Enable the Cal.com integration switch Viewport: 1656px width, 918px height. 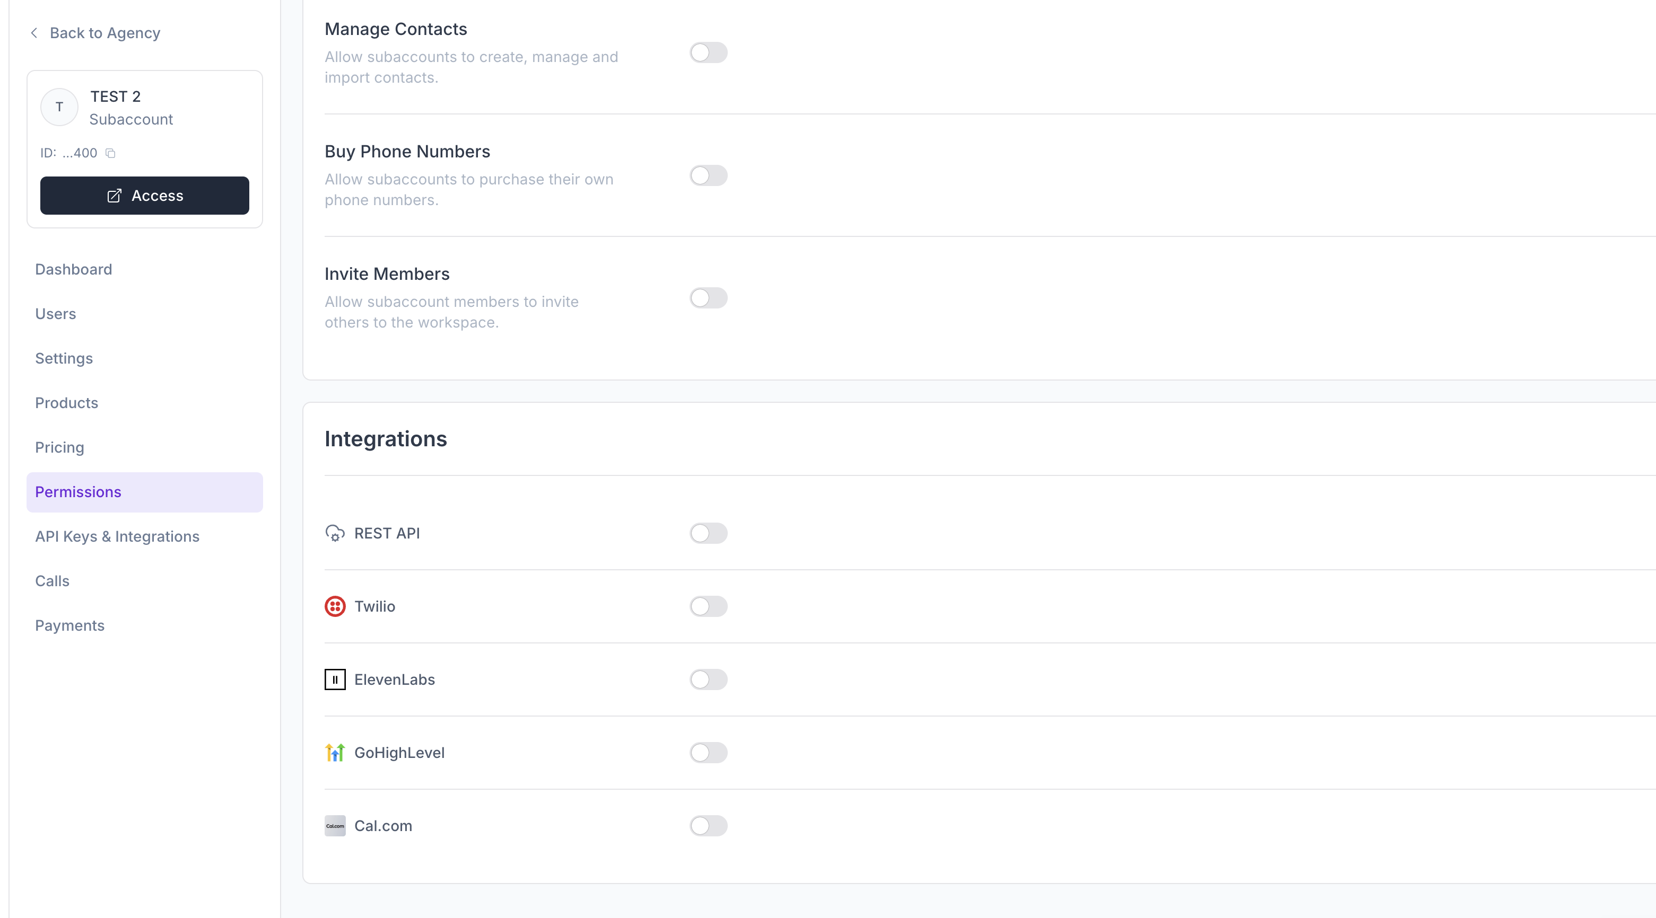[x=709, y=826]
